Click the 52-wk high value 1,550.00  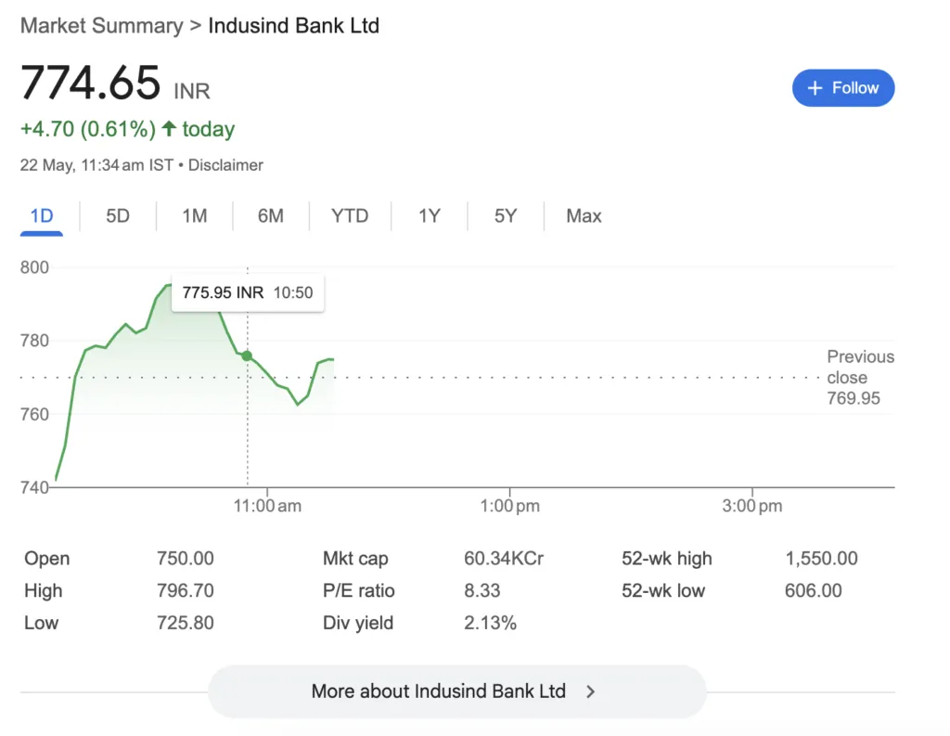[x=821, y=559]
